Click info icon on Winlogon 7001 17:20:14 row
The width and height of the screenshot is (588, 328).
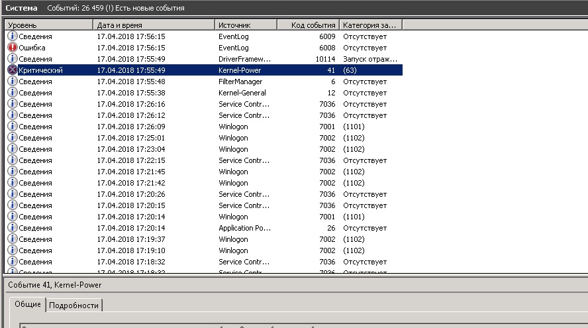coord(13,216)
